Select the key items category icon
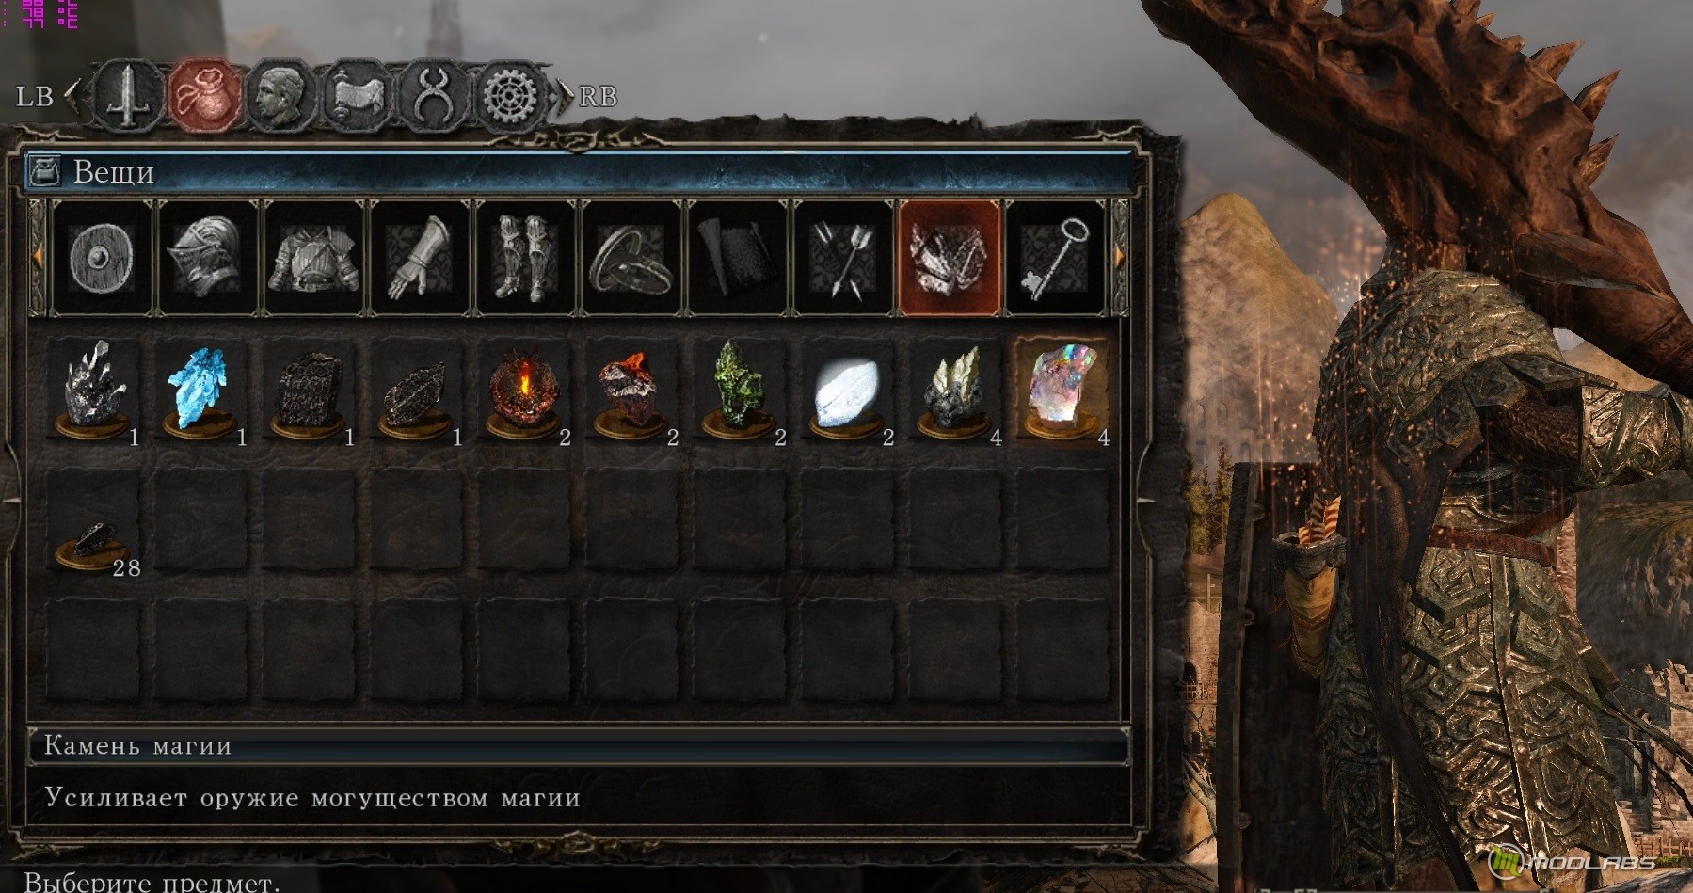Viewport: 1693px width, 893px height. 1055,257
